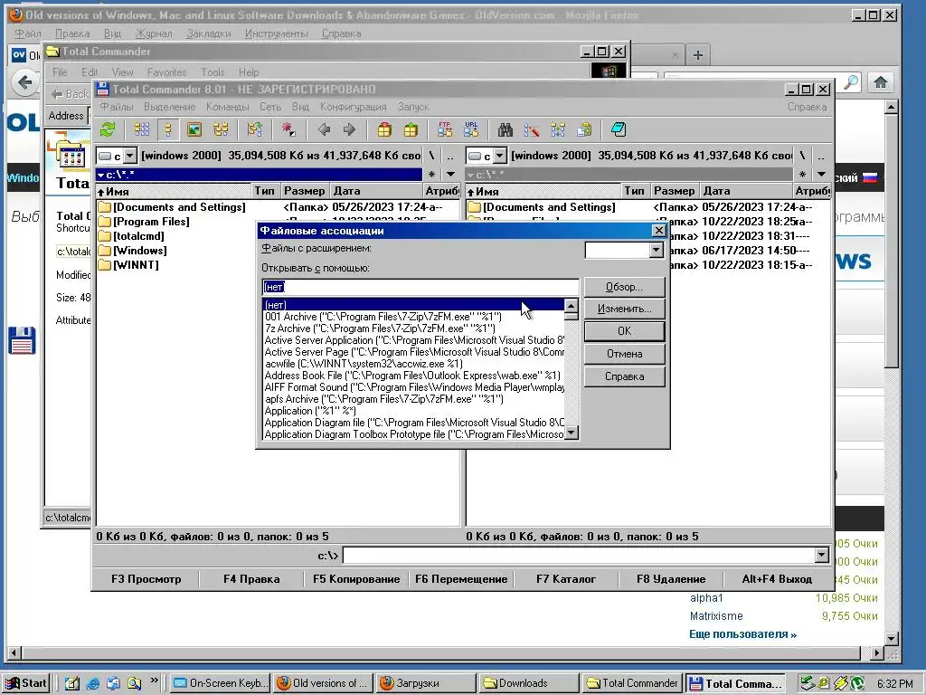Show directory tree toolbar icon
Screen dimensions: 926x695
221,129
